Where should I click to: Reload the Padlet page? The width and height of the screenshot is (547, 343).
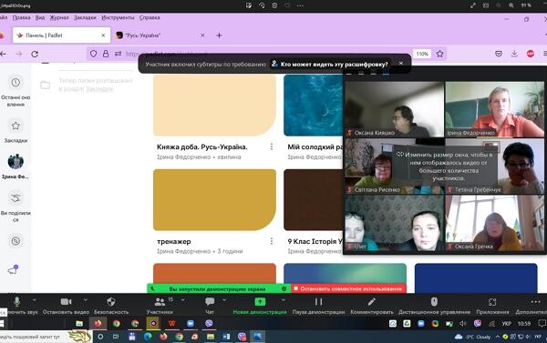tap(35, 54)
